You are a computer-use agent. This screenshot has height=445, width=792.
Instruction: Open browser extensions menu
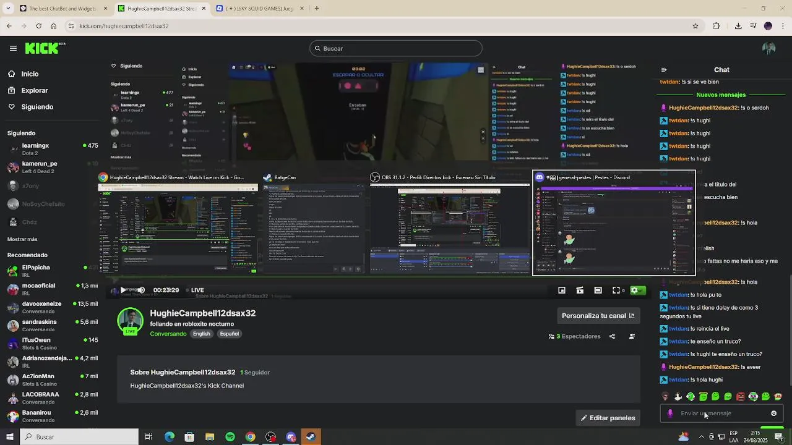(717, 26)
